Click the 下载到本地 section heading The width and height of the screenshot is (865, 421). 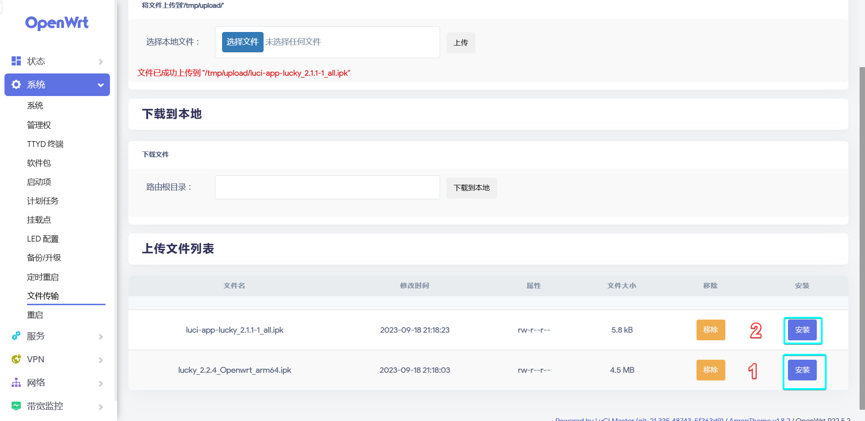[172, 114]
